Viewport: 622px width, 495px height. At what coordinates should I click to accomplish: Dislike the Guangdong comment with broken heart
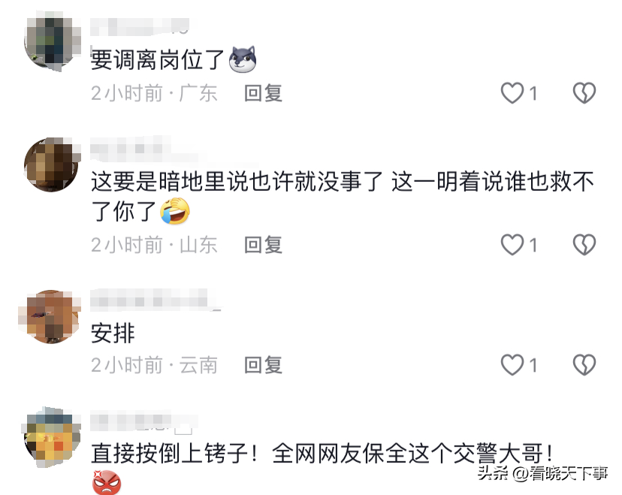(584, 93)
